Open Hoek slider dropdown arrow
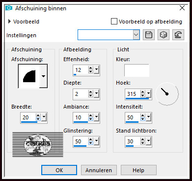Viewport: 192px width, 181px height. pyautogui.click(x=148, y=93)
